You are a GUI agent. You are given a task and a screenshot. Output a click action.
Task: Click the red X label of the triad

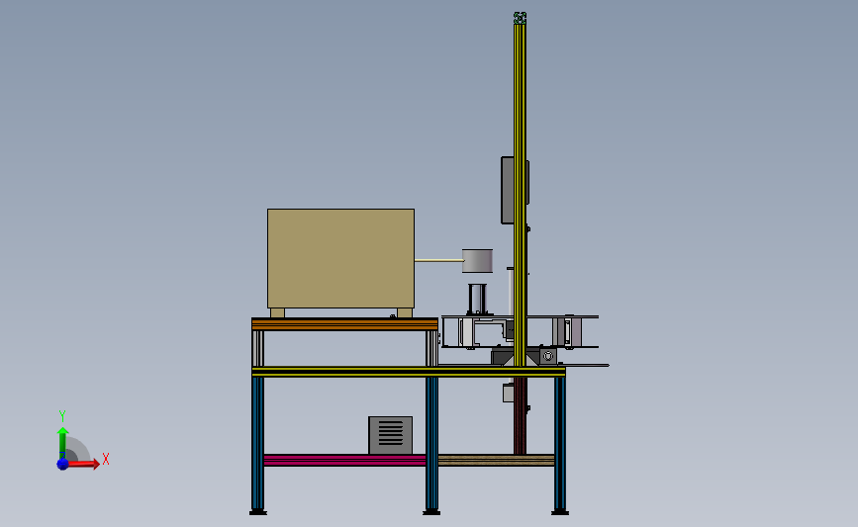[x=106, y=459]
